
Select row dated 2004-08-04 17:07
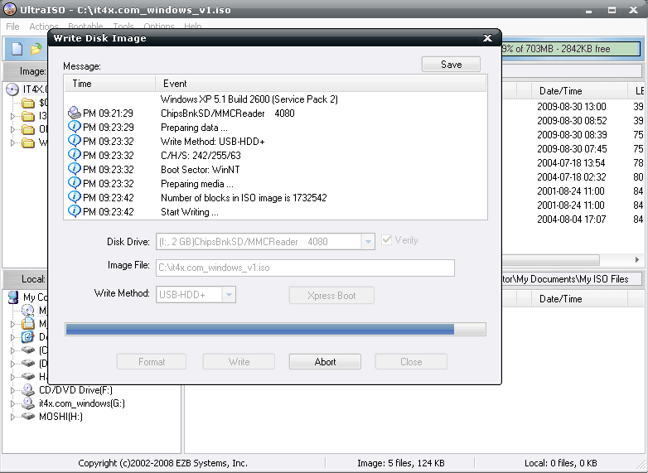coord(571,219)
